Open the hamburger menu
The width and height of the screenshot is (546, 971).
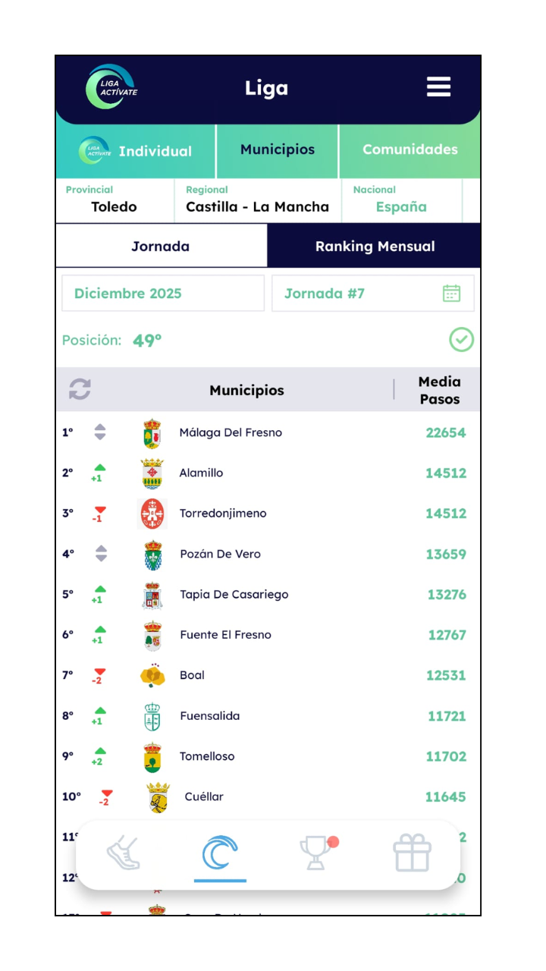click(438, 87)
